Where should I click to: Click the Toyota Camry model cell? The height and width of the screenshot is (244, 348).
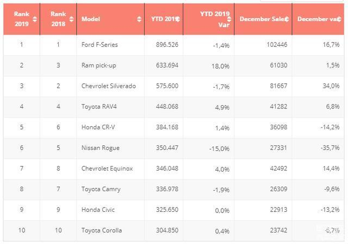click(x=101, y=189)
